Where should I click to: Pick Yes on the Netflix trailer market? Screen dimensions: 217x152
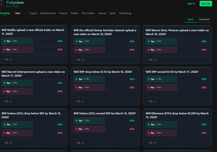click(x=33, y=41)
